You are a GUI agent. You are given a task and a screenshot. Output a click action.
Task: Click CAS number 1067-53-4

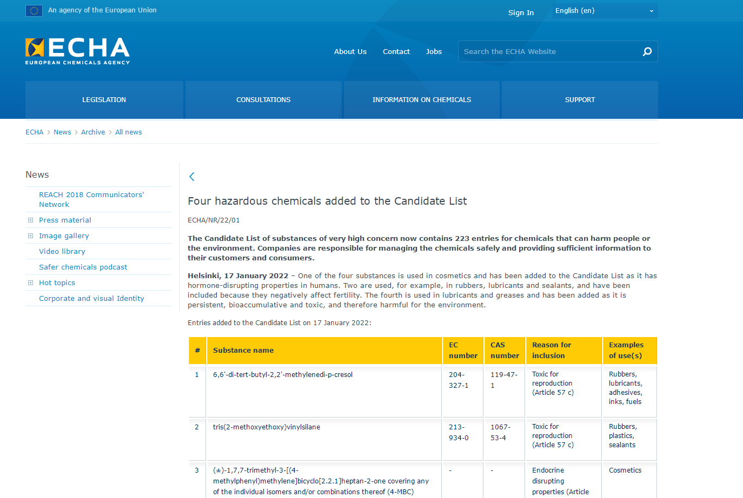500,433
